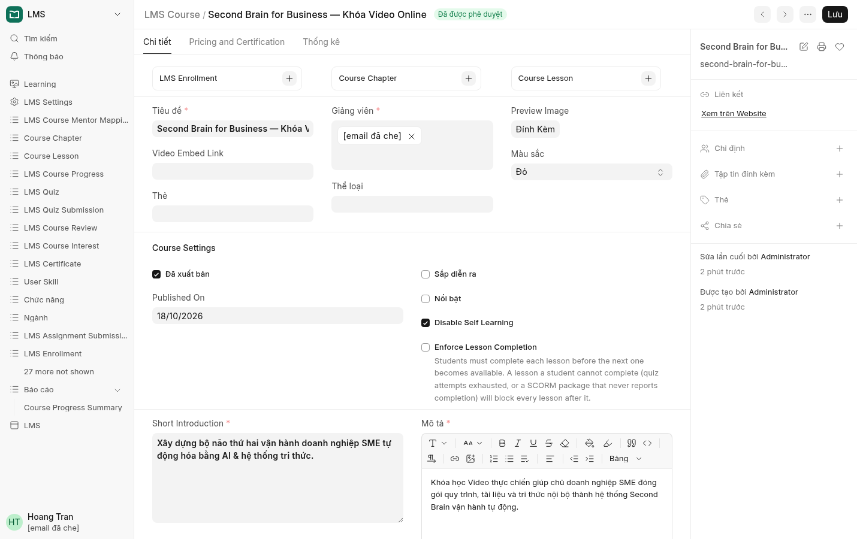Screen dimensions: 863x539
Task: Uncheck the Đã xuất bản checkbox
Action: click(156, 274)
